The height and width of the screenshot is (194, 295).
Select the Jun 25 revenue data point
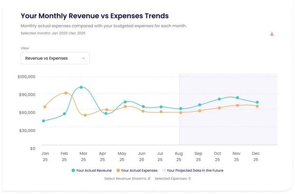pos(143,106)
